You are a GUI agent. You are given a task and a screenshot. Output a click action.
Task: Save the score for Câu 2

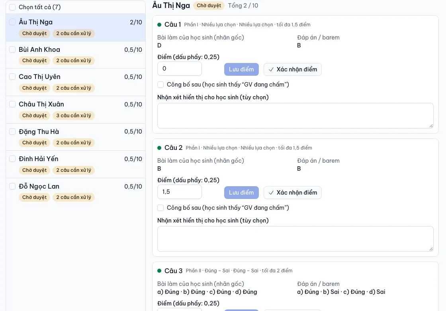(x=241, y=193)
